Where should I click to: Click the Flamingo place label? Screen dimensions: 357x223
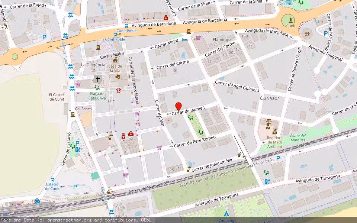click(x=222, y=40)
